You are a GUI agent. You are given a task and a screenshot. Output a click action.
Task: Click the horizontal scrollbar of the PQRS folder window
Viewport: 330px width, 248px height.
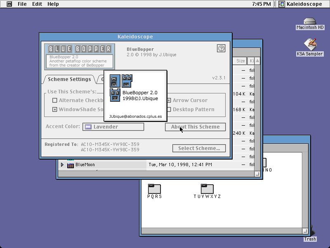222,231
